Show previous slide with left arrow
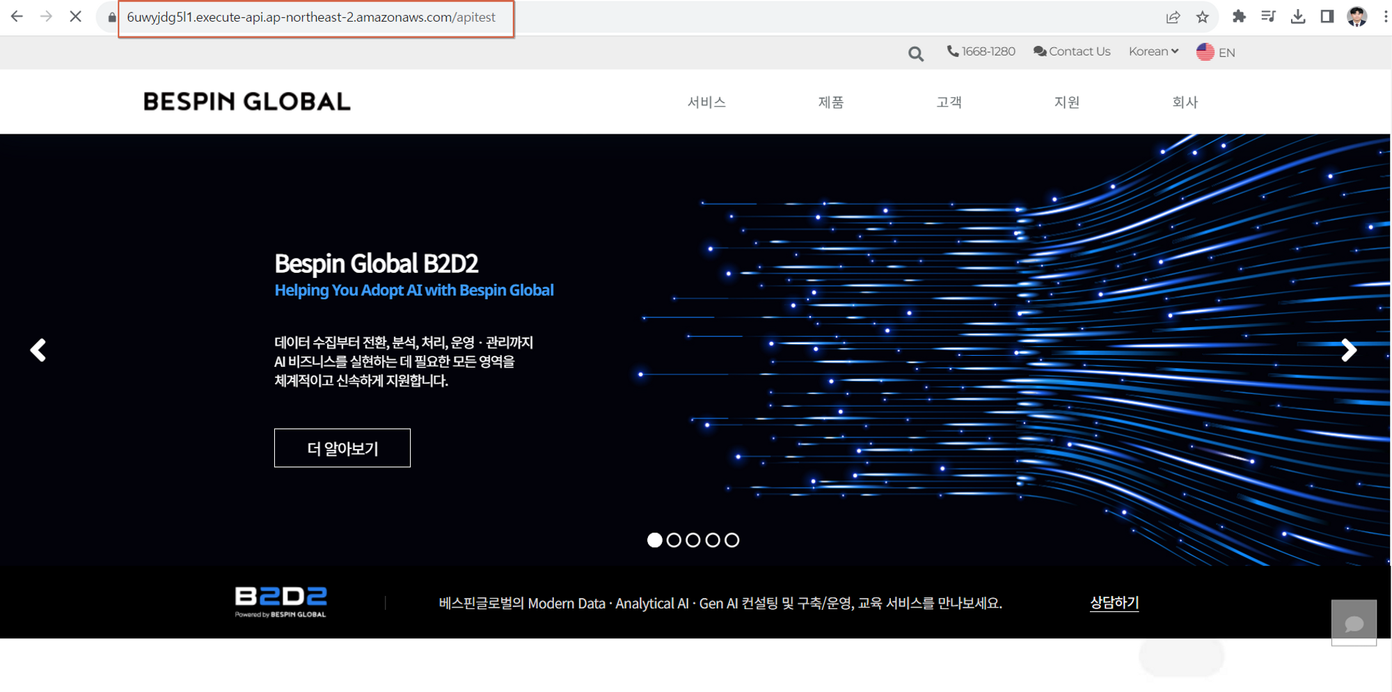Screen dimensions: 1392x692 point(38,350)
